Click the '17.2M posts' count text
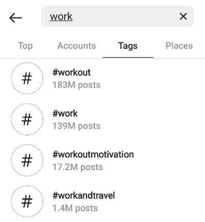The height and width of the screenshot is (222, 205). pos(77,167)
